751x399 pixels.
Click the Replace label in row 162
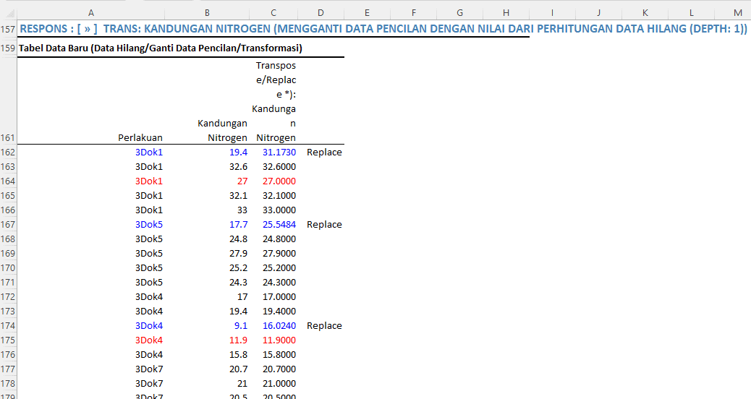click(x=324, y=153)
